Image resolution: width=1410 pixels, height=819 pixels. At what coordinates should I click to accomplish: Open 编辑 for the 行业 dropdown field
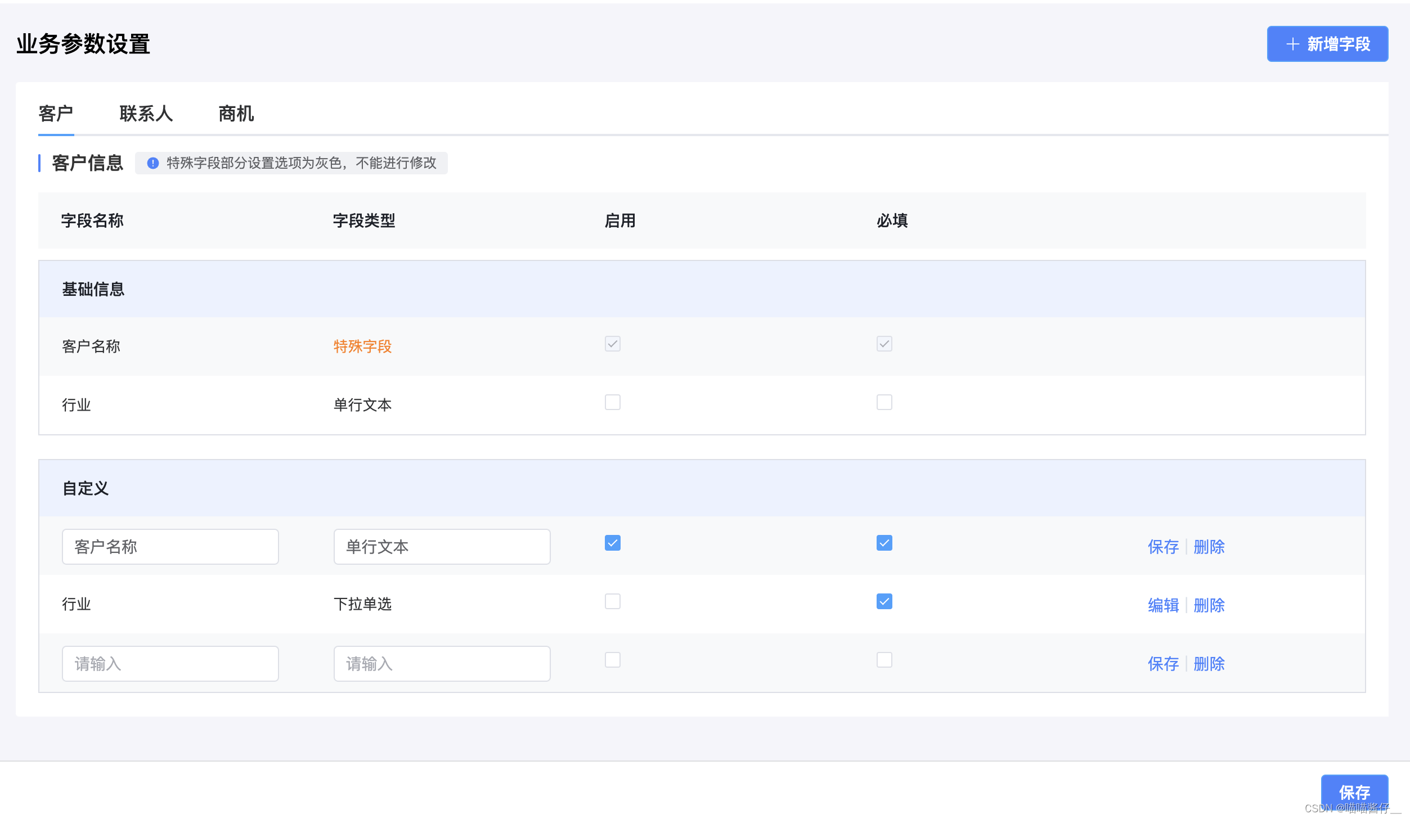pyautogui.click(x=1162, y=605)
